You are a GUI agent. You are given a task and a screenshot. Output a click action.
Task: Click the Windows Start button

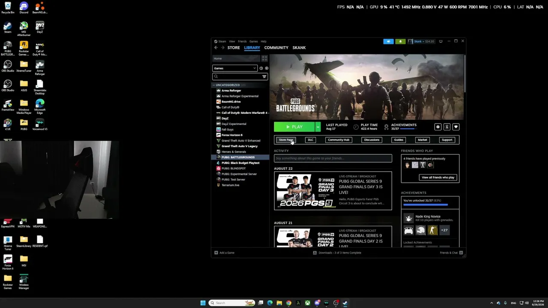click(203, 303)
